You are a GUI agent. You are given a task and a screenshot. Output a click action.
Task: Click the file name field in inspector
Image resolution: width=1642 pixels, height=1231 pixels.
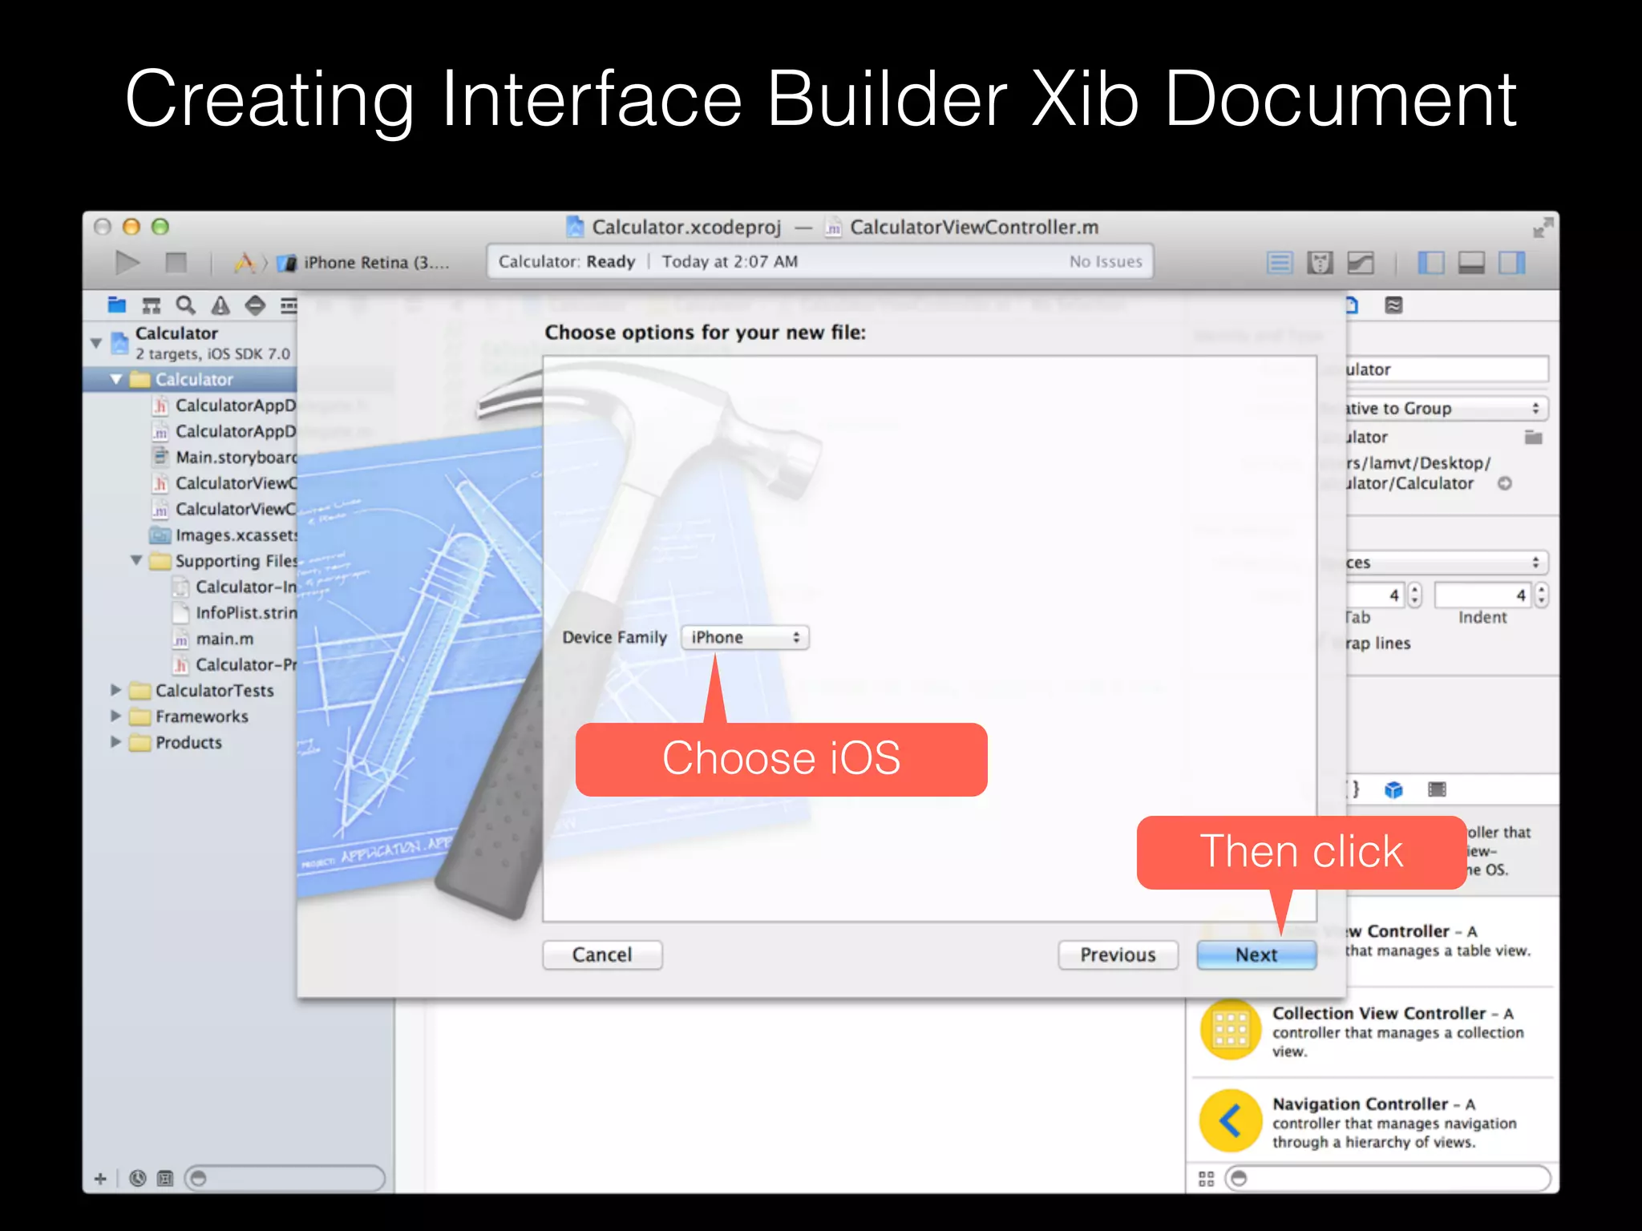1447,369
